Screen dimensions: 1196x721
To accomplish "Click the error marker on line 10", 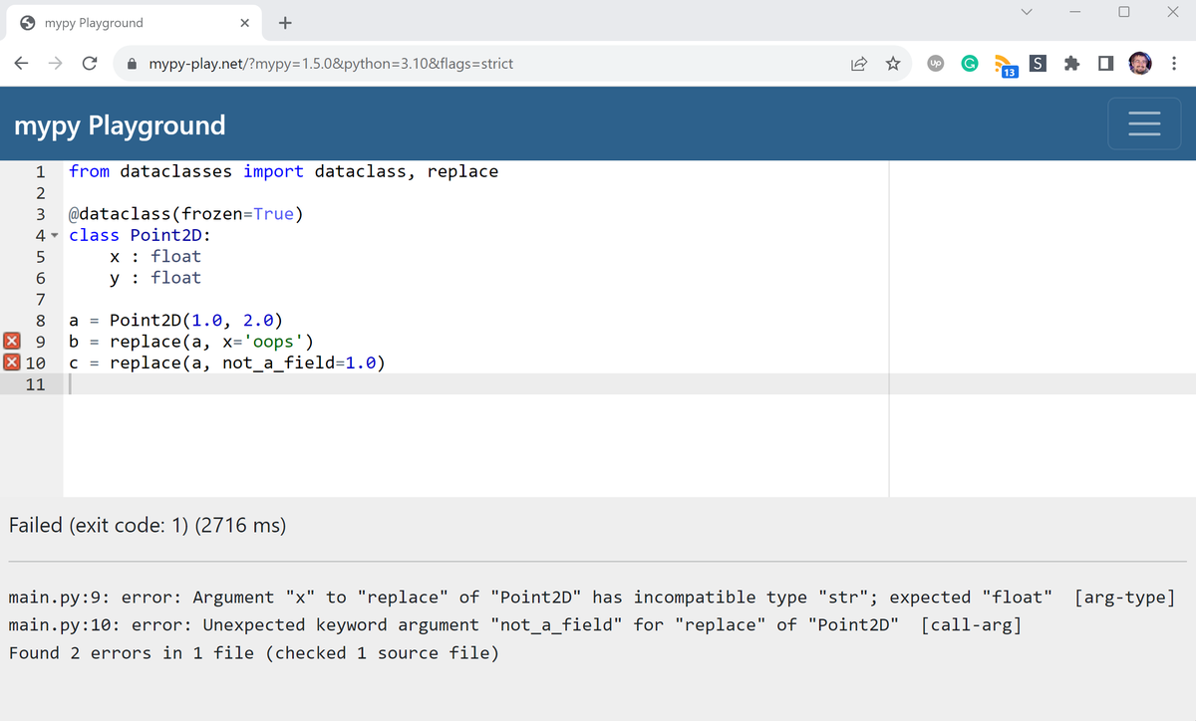I will pos(11,362).
